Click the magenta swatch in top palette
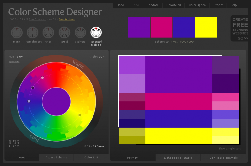Image resolution: width=251 pixels, height=166 pixels. pyautogui.click(x=161, y=27)
